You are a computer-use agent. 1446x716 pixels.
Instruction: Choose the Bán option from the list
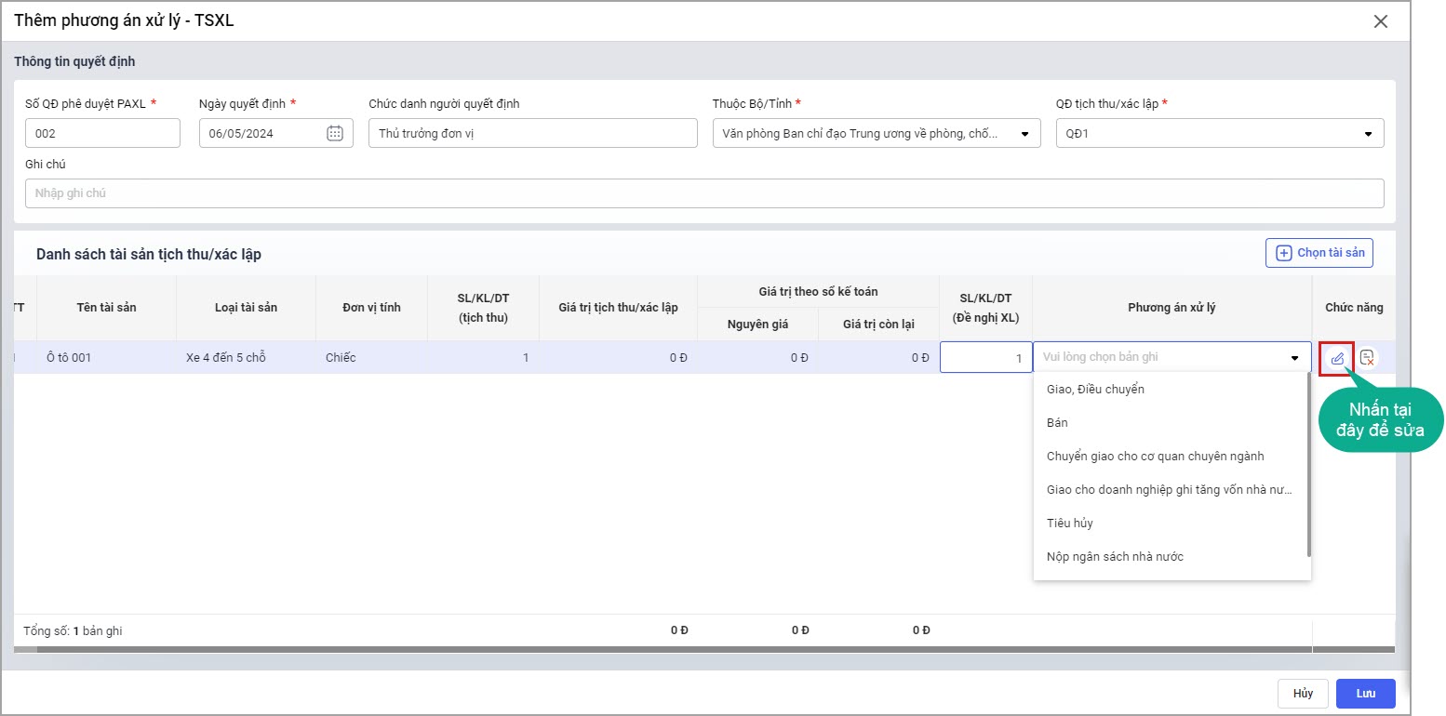tap(1057, 423)
